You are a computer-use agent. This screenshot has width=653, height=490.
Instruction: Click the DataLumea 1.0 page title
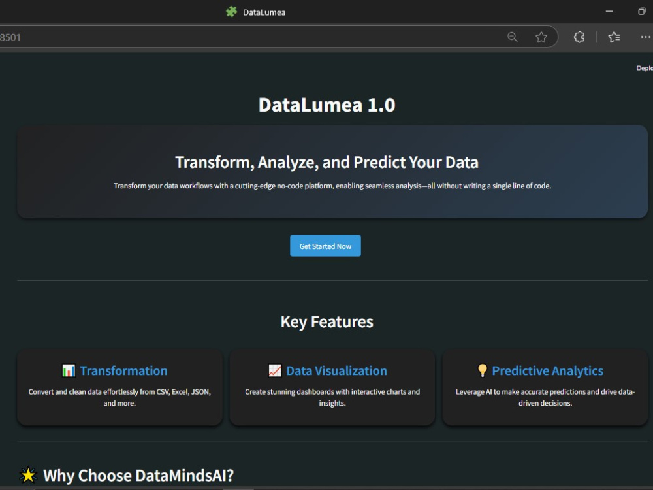[327, 105]
